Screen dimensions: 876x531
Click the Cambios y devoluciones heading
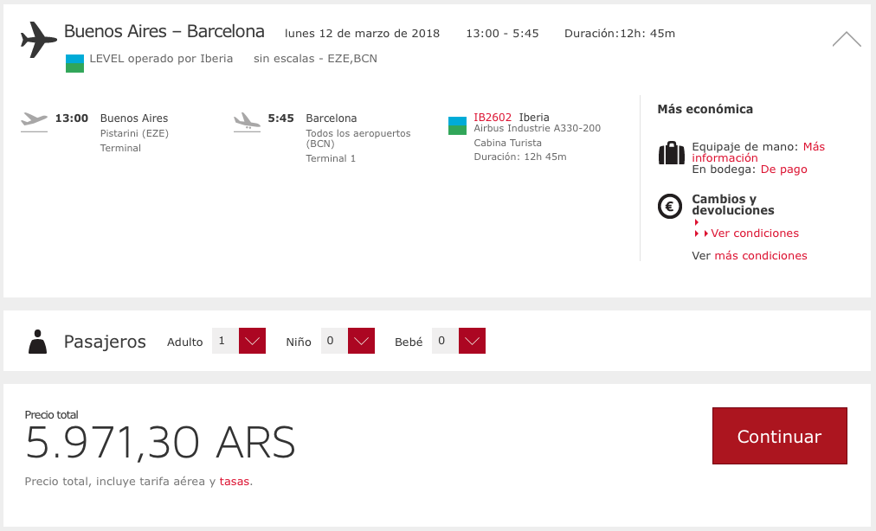(x=733, y=205)
